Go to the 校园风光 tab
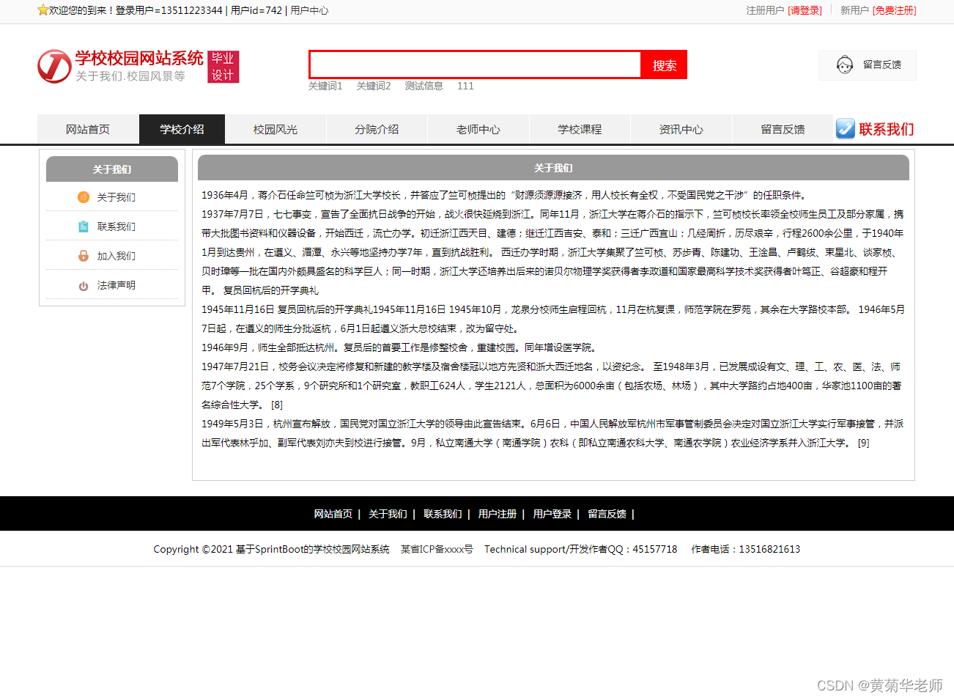The height and width of the screenshot is (700, 954). point(276,129)
